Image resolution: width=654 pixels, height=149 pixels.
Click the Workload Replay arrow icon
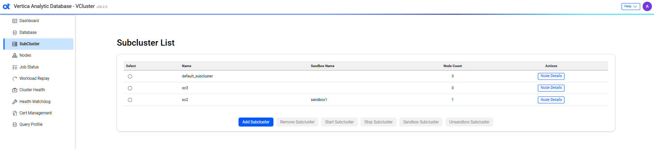point(15,78)
